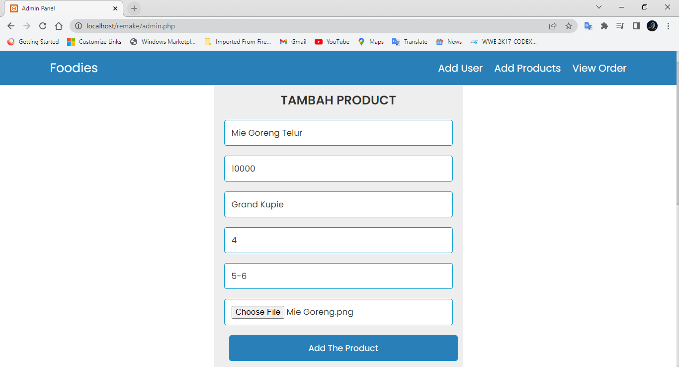Open the Windows Marketplace bookmark

163,42
